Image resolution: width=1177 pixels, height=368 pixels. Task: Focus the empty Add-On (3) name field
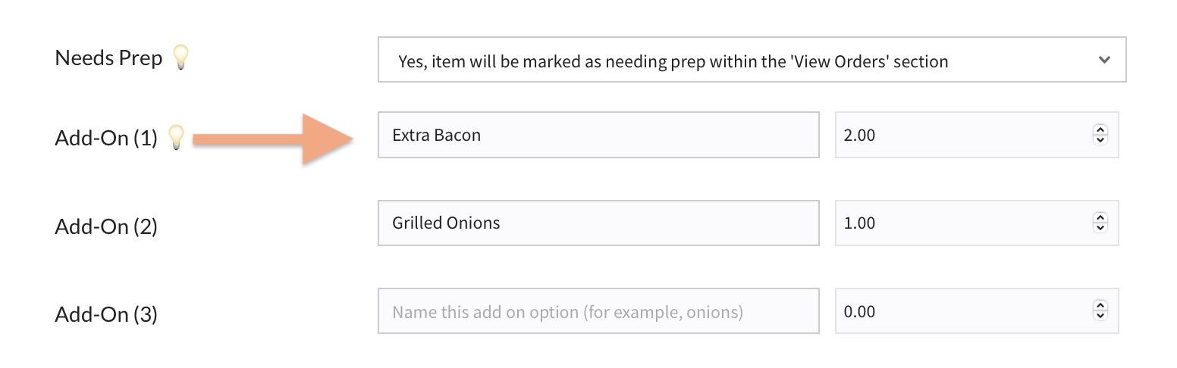click(x=598, y=311)
